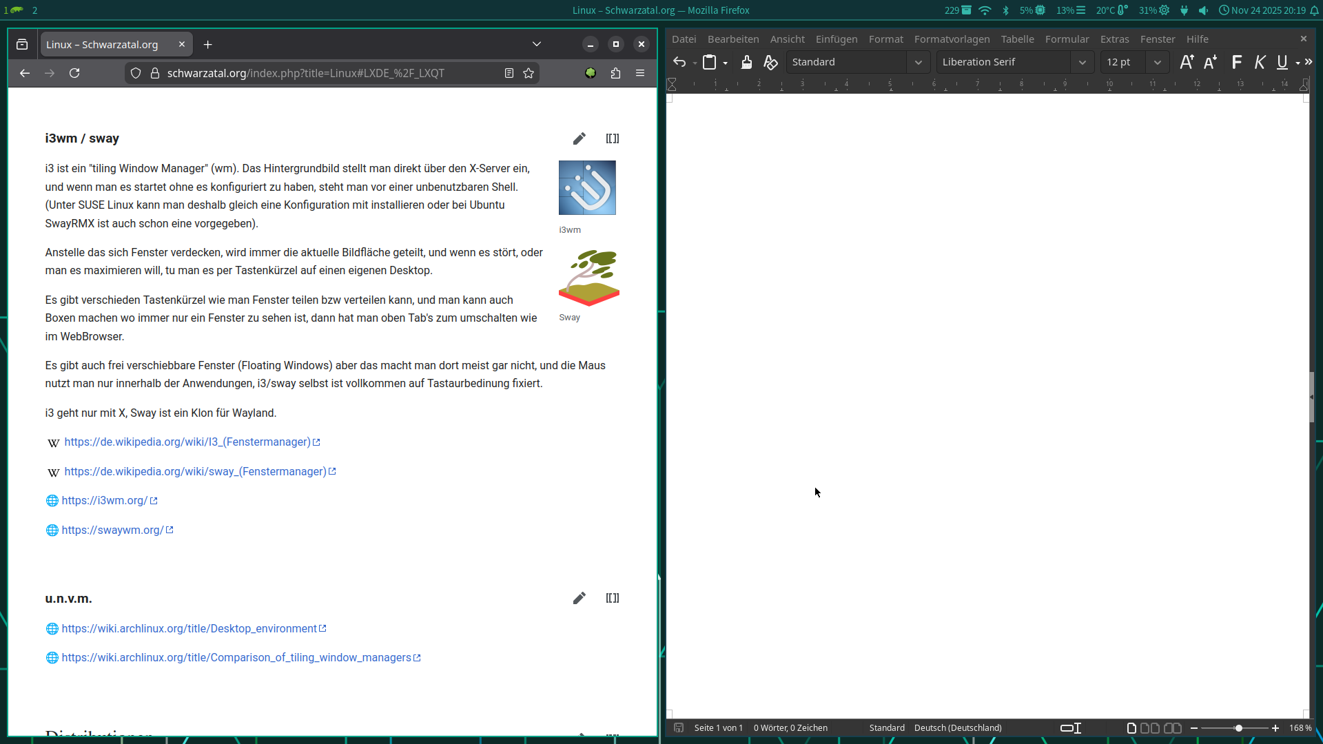Edit the i3wm / sway section pencil

click(x=579, y=138)
